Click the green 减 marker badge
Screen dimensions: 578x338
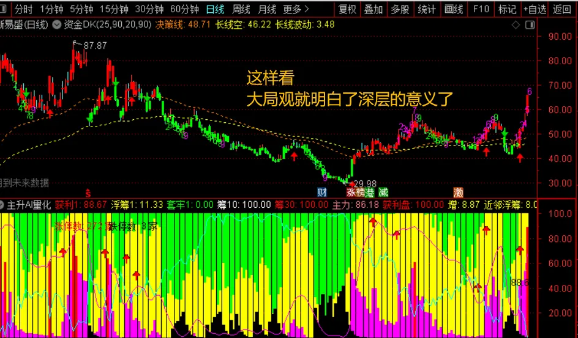coord(383,192)
